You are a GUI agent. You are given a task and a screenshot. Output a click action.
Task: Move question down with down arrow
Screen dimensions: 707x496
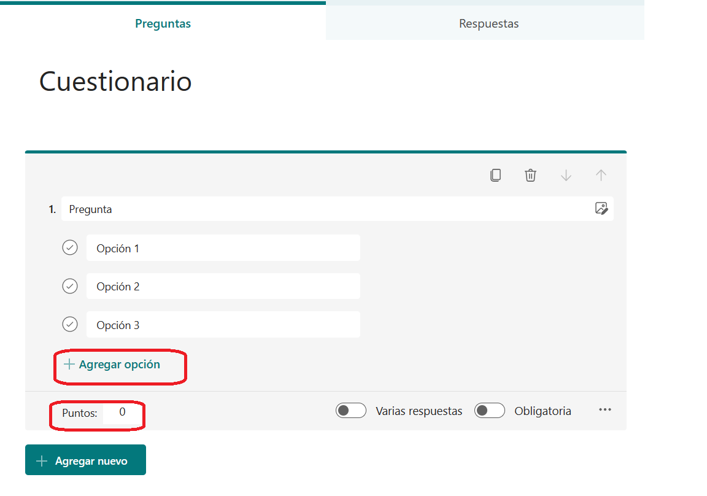click(x=566, y=175)
